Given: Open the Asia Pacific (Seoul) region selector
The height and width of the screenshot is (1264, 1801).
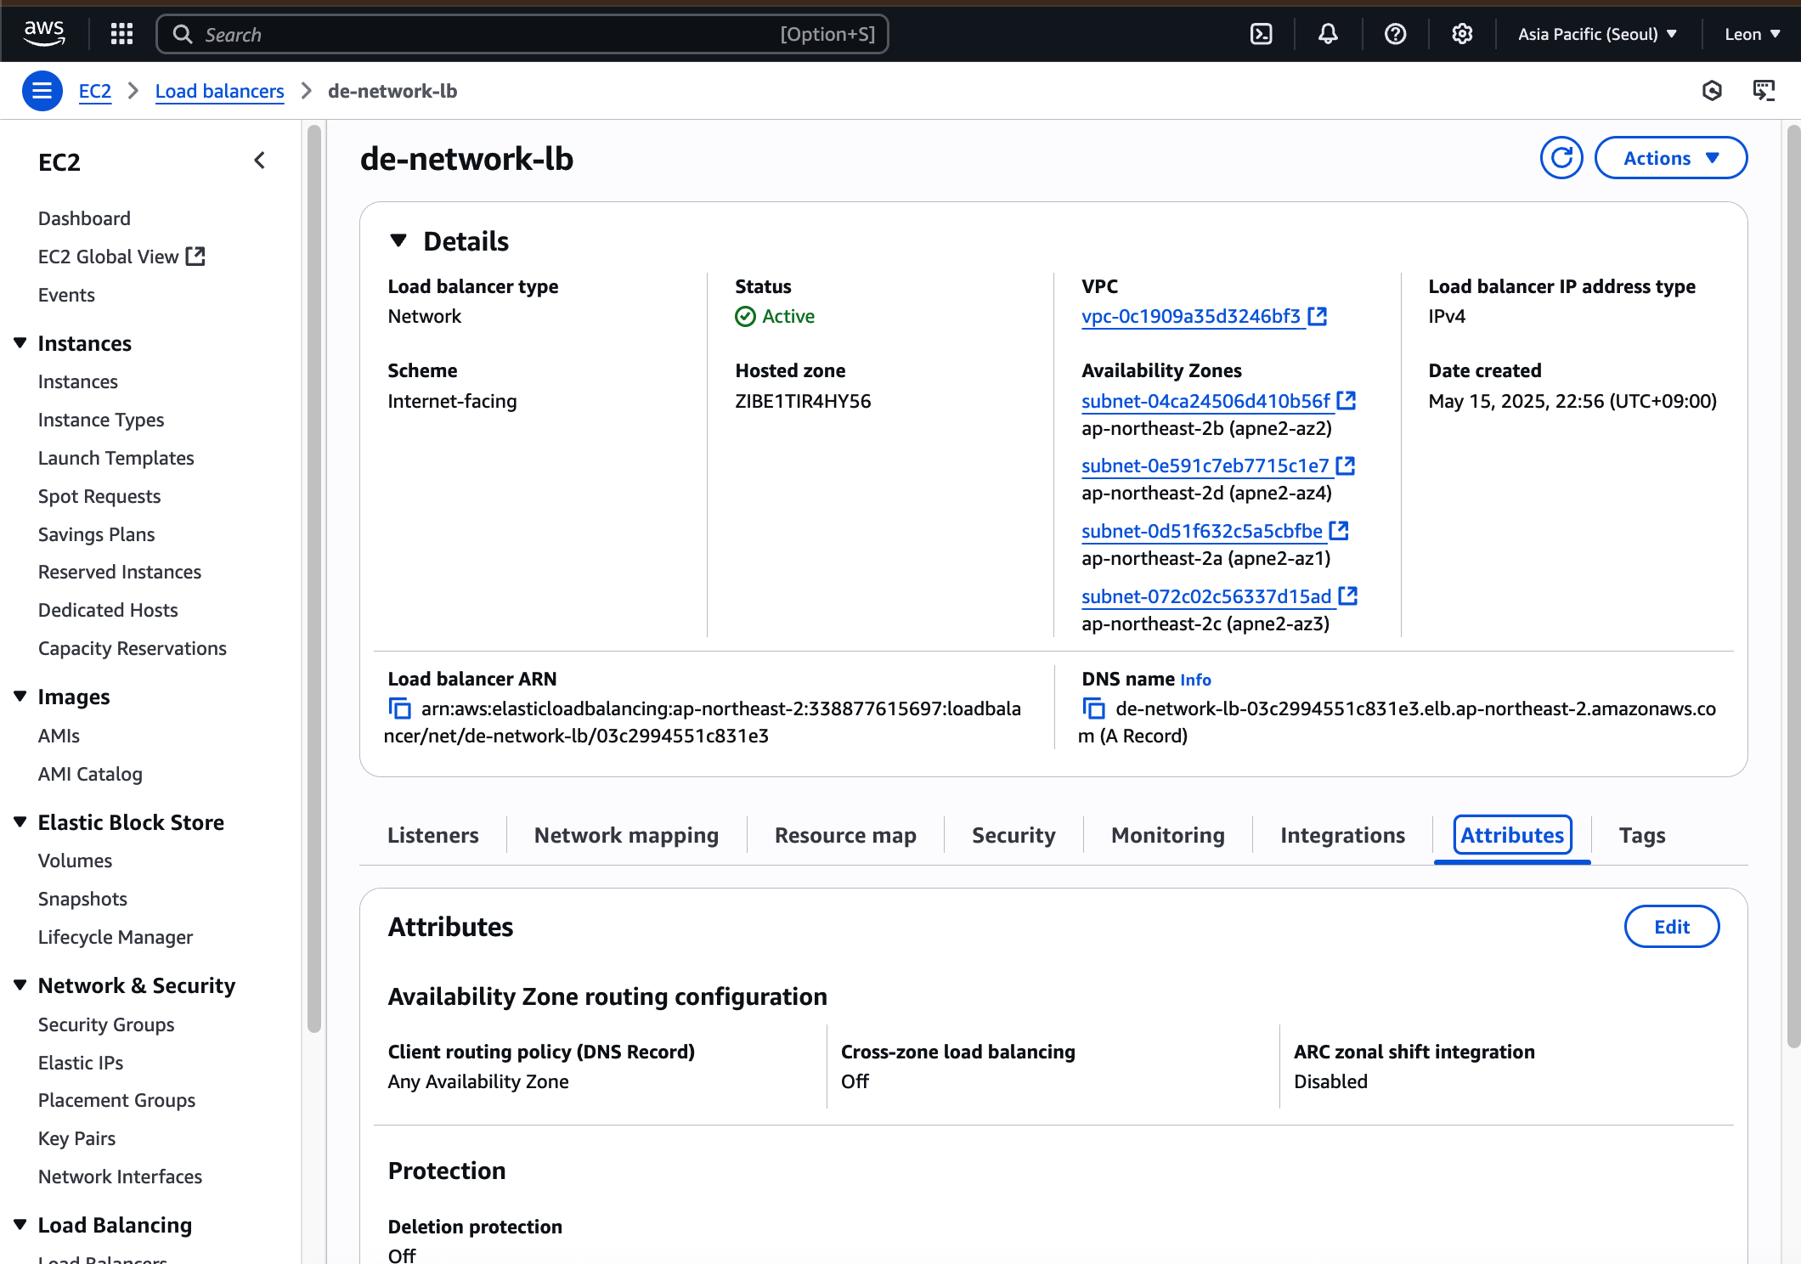Looking at the screenshot, I should pos(1597,34).
